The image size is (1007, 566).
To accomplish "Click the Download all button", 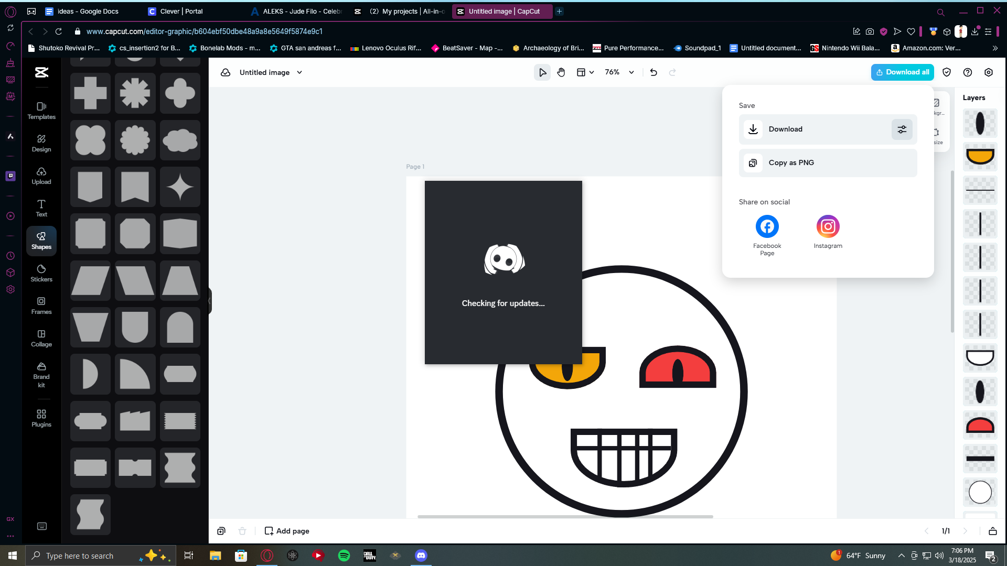I will point(902,72).
